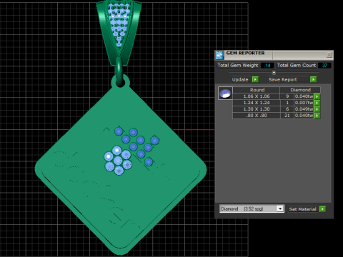Click the count cell showing 9
This screenshot has height=257, width=343.
point(287,96)
